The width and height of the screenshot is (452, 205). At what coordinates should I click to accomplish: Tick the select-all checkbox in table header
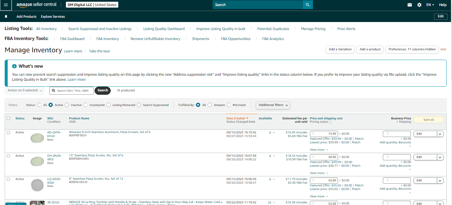click(8, 118)
